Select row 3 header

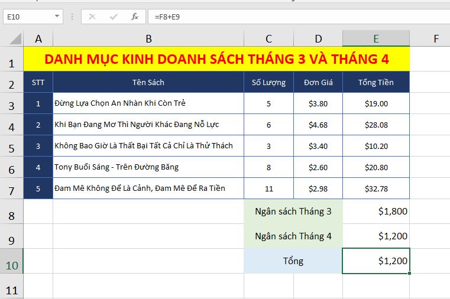[x=11, y=103]
